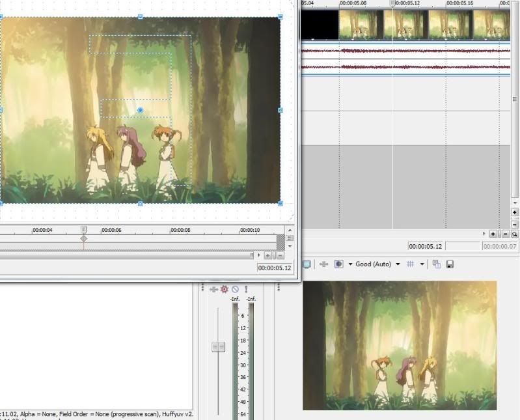Click empty selection end field
The image size is (520, 420).
463,247
